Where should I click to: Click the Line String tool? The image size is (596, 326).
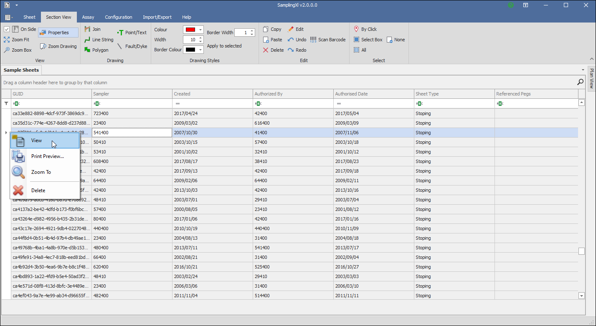[x=99, y=40]
